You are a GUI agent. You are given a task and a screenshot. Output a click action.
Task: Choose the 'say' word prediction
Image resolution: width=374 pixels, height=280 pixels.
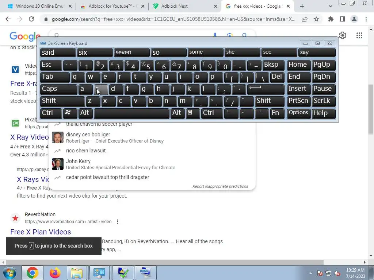317,52
